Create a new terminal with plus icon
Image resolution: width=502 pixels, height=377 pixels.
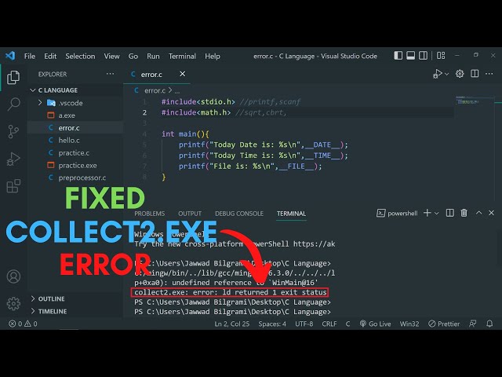(427, 213)
